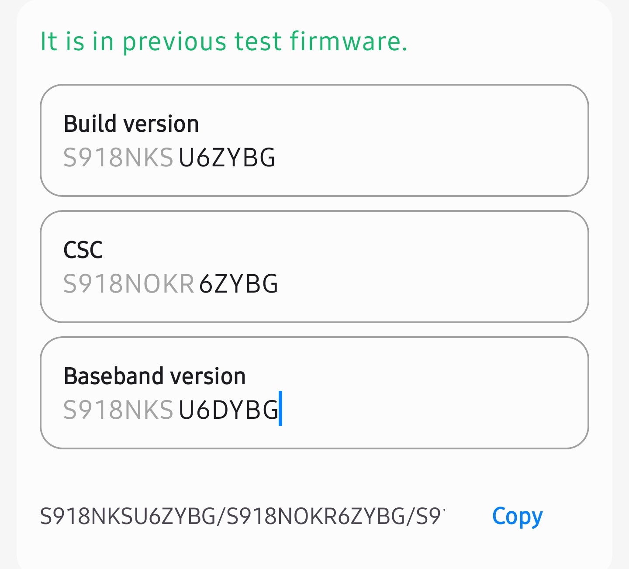The image size is (629, 569).
Task: Click the green previous test firmware message
Action: (224, 42)
